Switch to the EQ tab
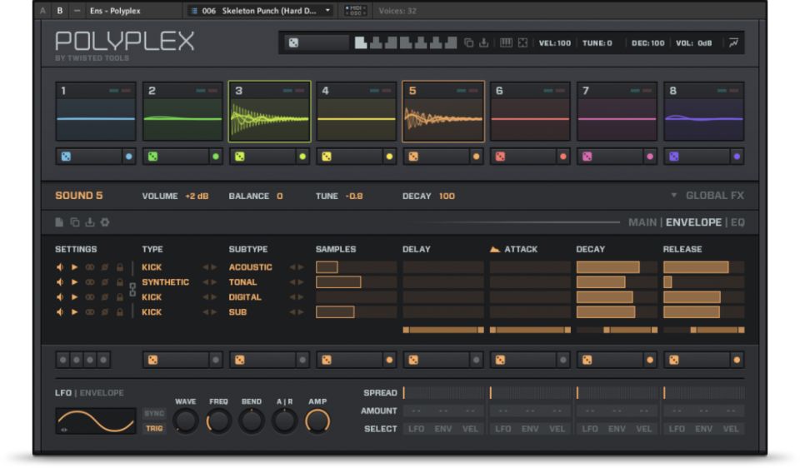Screen dimensions: 800x468 [737, 222]
